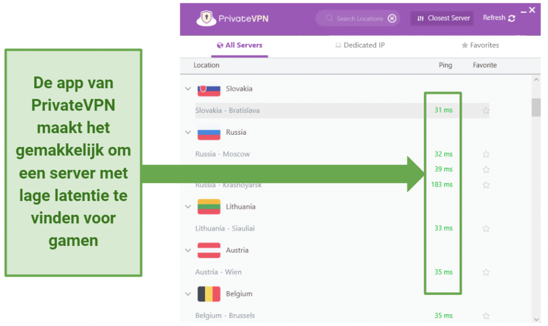The image size is (548, 326).
Task: Click the Refresh circular arrows icon
Action: click(512, 17)
